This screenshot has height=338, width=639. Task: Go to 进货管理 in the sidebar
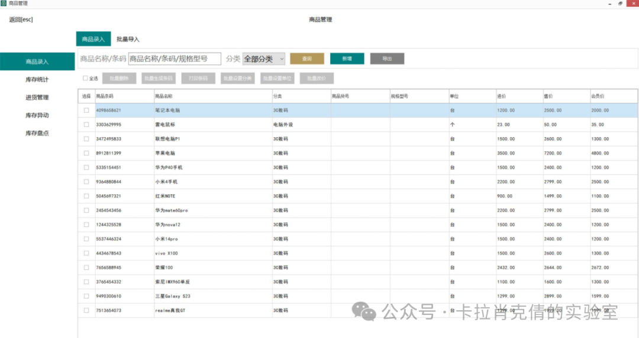(37, 97)
